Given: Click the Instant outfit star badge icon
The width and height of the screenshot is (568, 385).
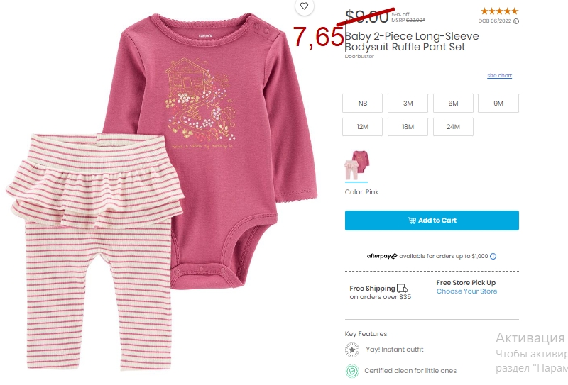Looking at the screenshot, I should coord(352,350).
